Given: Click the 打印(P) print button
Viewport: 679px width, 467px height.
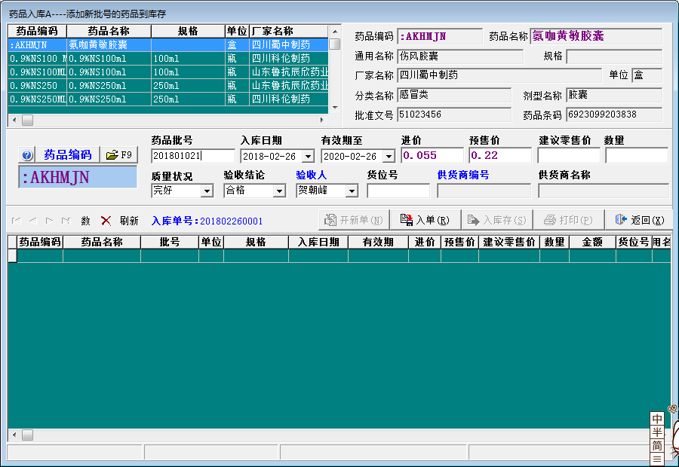Looking at the screenshot, I should click(569, 220).
